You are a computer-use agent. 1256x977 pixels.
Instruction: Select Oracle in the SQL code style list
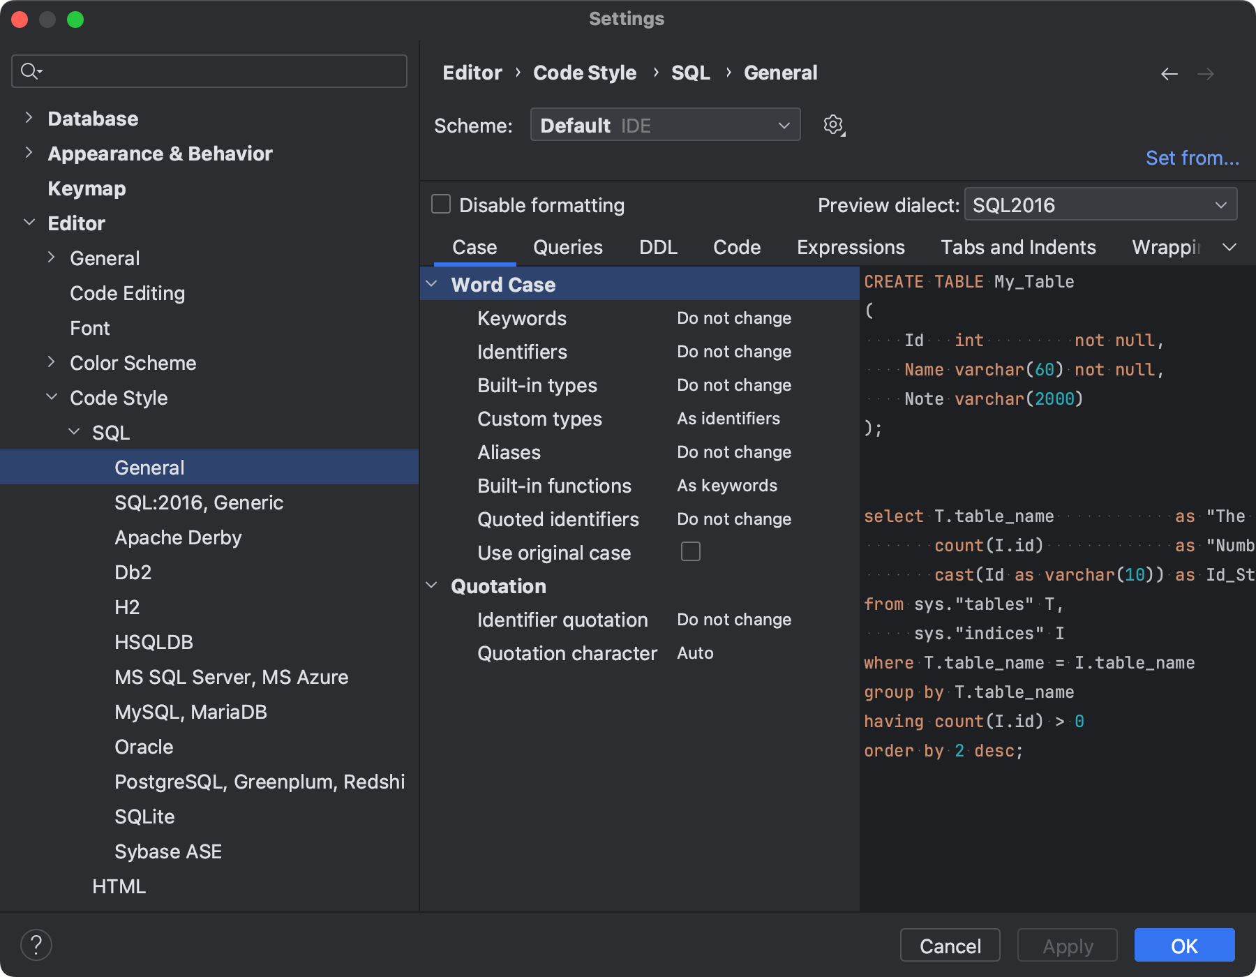144,746
